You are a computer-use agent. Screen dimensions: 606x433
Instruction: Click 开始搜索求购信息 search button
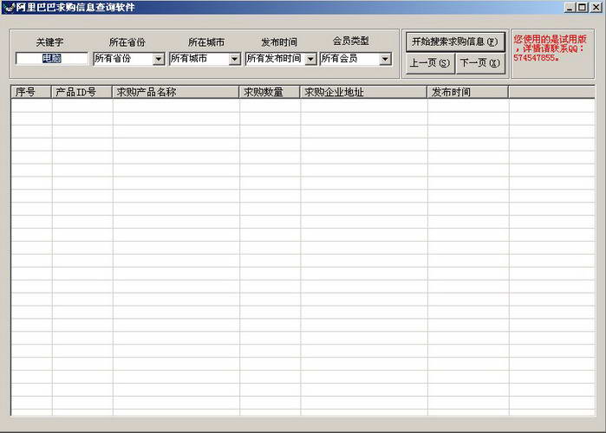[x=455, y=42]
